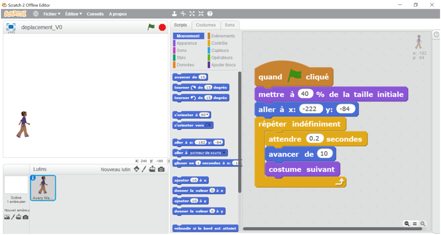This screenshot has width=441, height=235.
Task: Open sprite info for Avery Walking
Action: (x=33, y=178)
